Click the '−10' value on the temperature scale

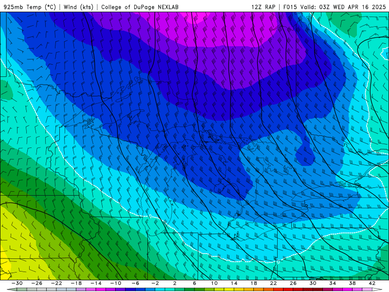[116, 283]
